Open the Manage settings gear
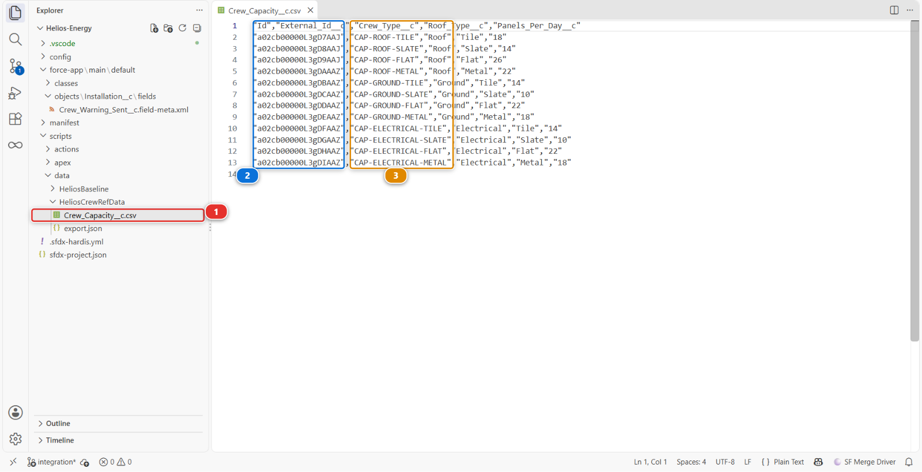This screenshot has height=472, width=922. pyautogui.click(x=16, y=439)
